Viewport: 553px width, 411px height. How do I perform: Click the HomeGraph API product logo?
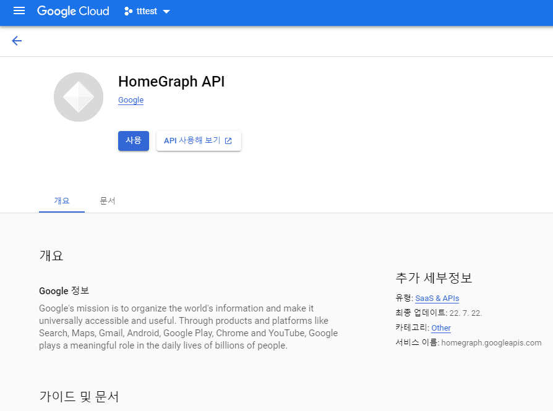(79, 97)
